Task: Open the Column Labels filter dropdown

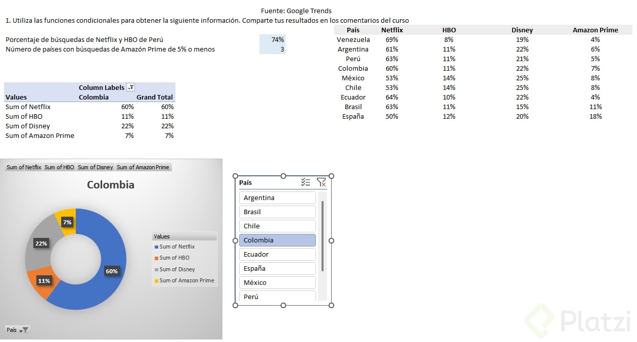Action: tap(130, 87)
